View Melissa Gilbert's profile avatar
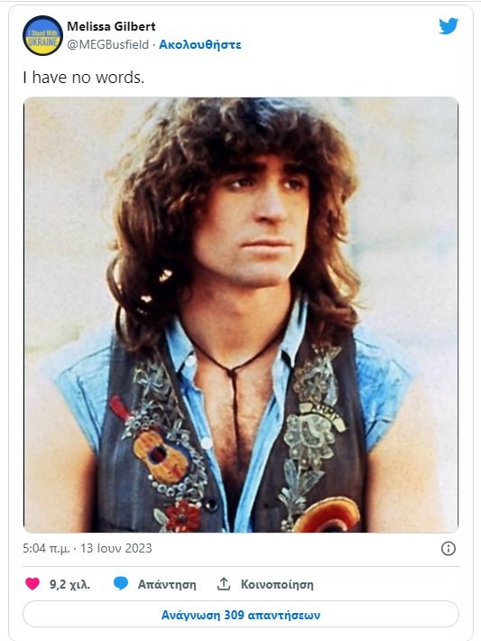 click(x=43, y=35)
